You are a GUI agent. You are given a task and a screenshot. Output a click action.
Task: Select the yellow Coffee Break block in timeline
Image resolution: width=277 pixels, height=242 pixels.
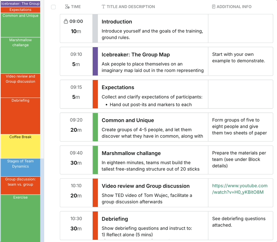(x=20, y=147)
